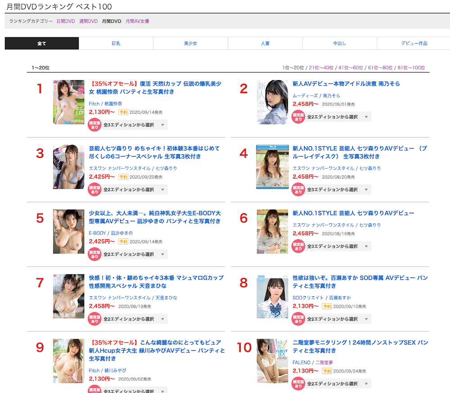Screen dimensions: 450x393
Task: Click the 限定版あり badge on rank 5
Action: click(x=94, y=254)
